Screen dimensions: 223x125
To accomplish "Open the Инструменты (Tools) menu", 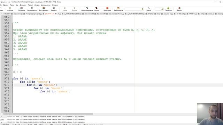I will [x=46, y=5].
